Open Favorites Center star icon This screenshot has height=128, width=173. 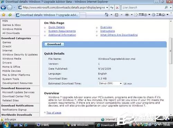pyautogui.click(x=4, y=15)
